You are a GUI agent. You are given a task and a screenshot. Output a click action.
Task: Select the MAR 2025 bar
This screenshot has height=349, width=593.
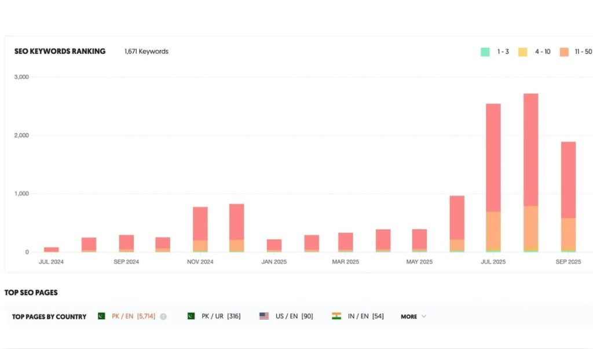pos(346,242)
